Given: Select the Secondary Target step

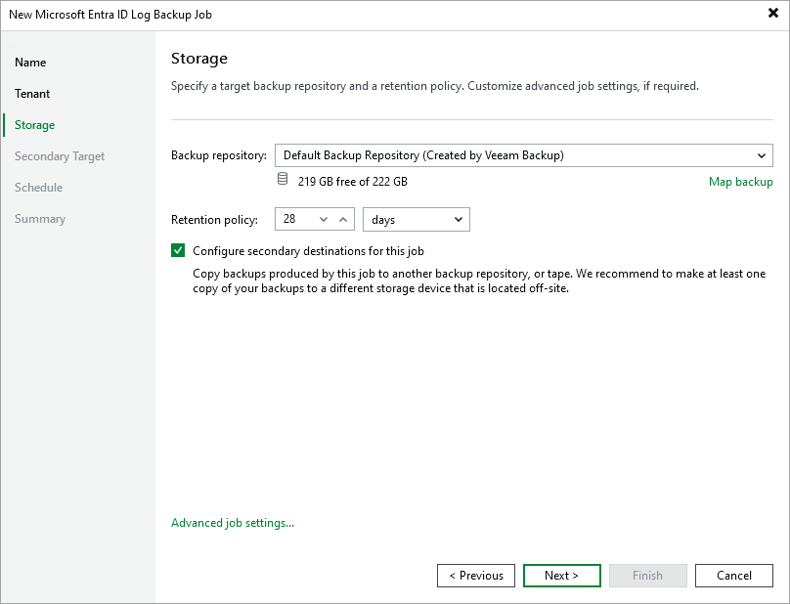Looking at the screenshot, I should 59,155.
